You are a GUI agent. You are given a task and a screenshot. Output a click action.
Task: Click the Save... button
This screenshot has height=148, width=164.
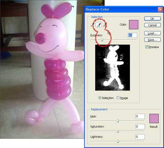click(153, 40)
